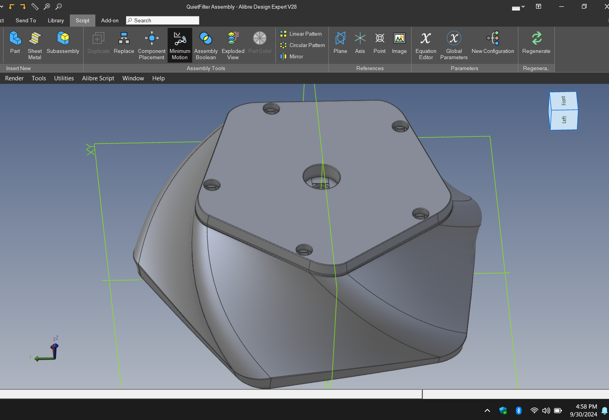Image resolution: width=609 pixels, height=420 pixels.
Task: Toggle Minimum Motion mode
Action: [x=180, y=45]
